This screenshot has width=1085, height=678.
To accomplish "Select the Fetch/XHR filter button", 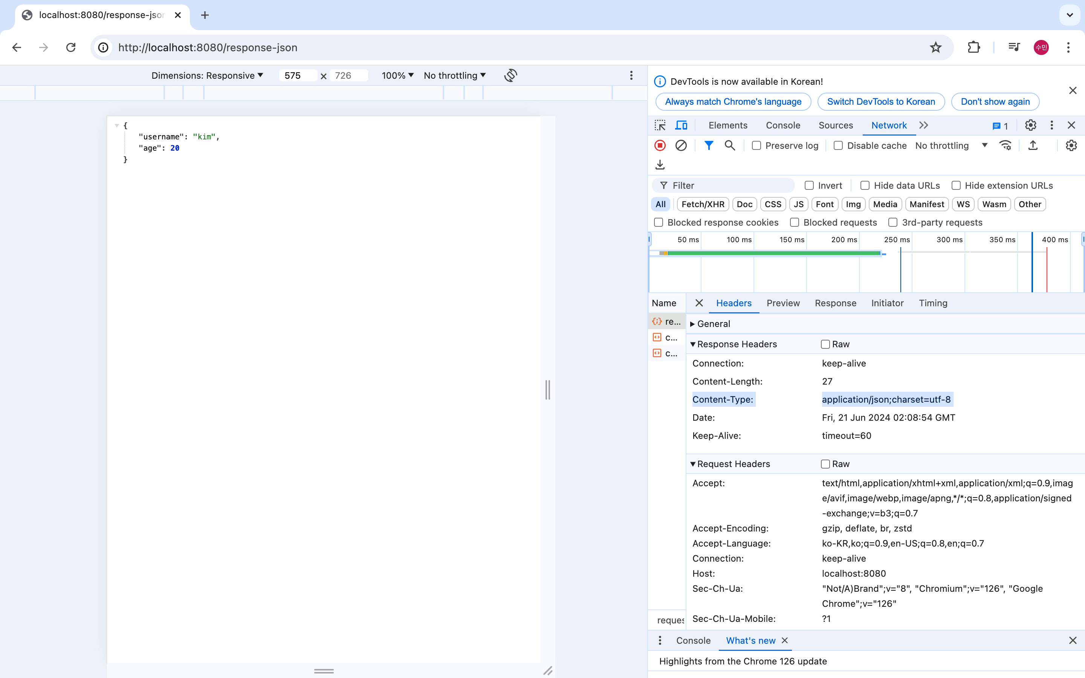I will (x=703, y=204).
